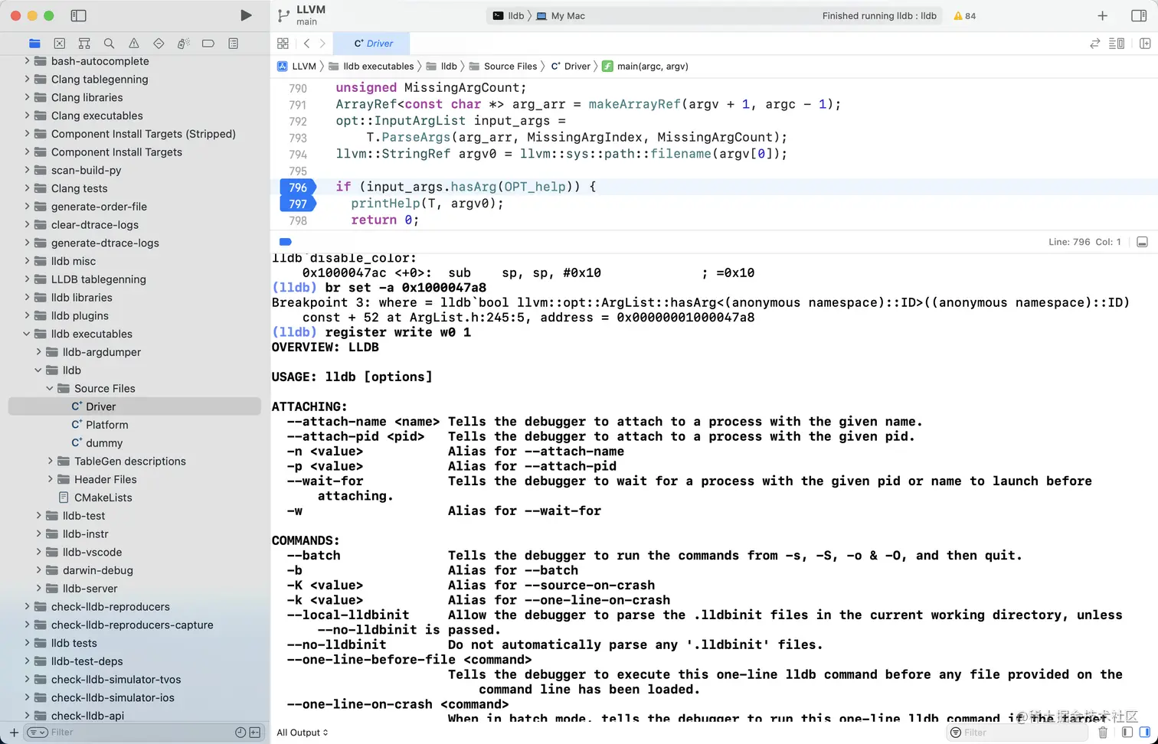
Task: Open the editor options menu icon
Action: coord(1117,44)
